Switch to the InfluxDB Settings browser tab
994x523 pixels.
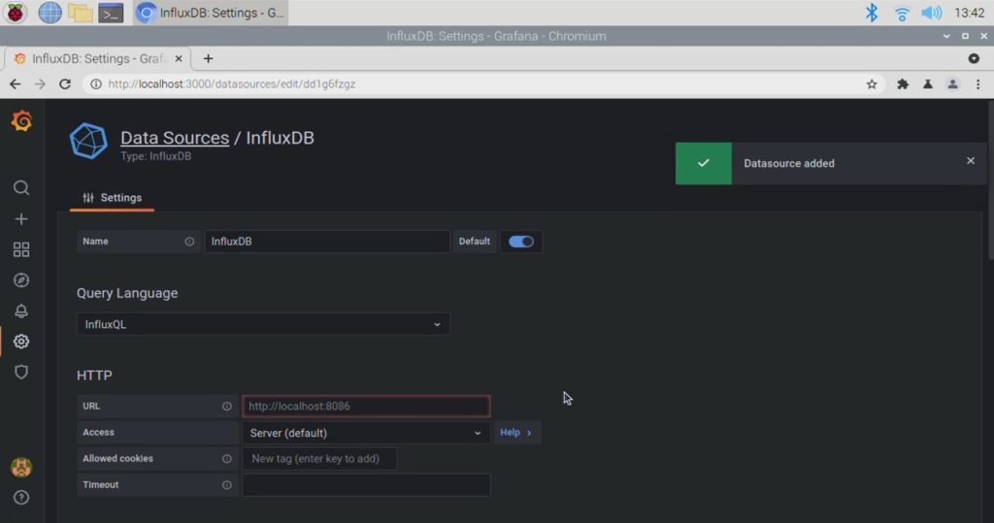coord(97,58)
